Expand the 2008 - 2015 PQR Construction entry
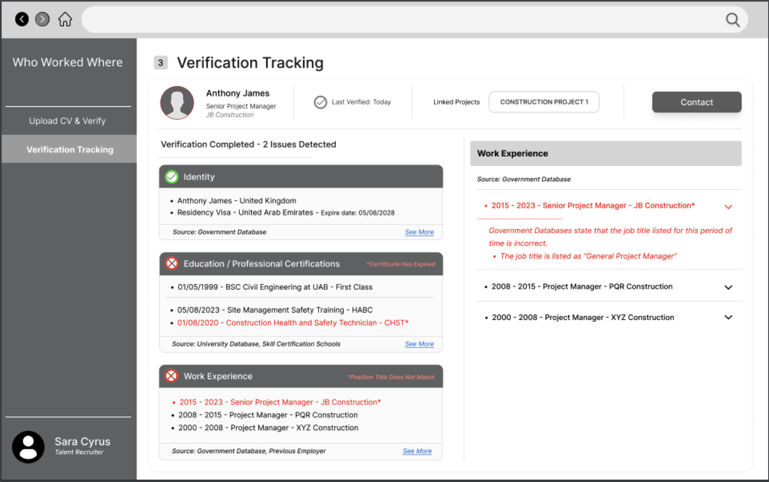The height and width of the screenshot is (482, 769). [x=728, y=287]
